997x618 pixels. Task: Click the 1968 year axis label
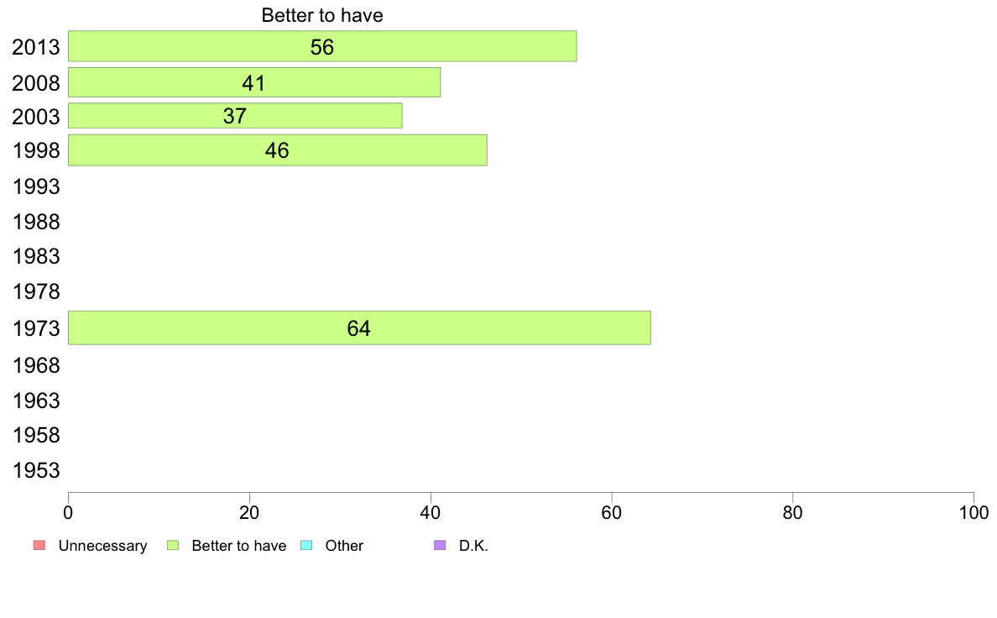click(x=36, y=365)
